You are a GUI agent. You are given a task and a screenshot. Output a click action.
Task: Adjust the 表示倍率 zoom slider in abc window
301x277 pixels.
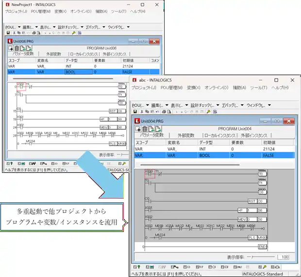pos(261,257)
